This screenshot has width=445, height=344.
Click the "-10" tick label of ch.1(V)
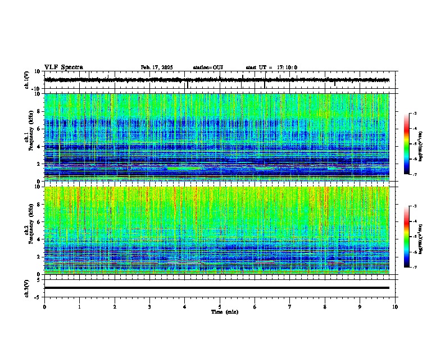[x=37, y=89]
